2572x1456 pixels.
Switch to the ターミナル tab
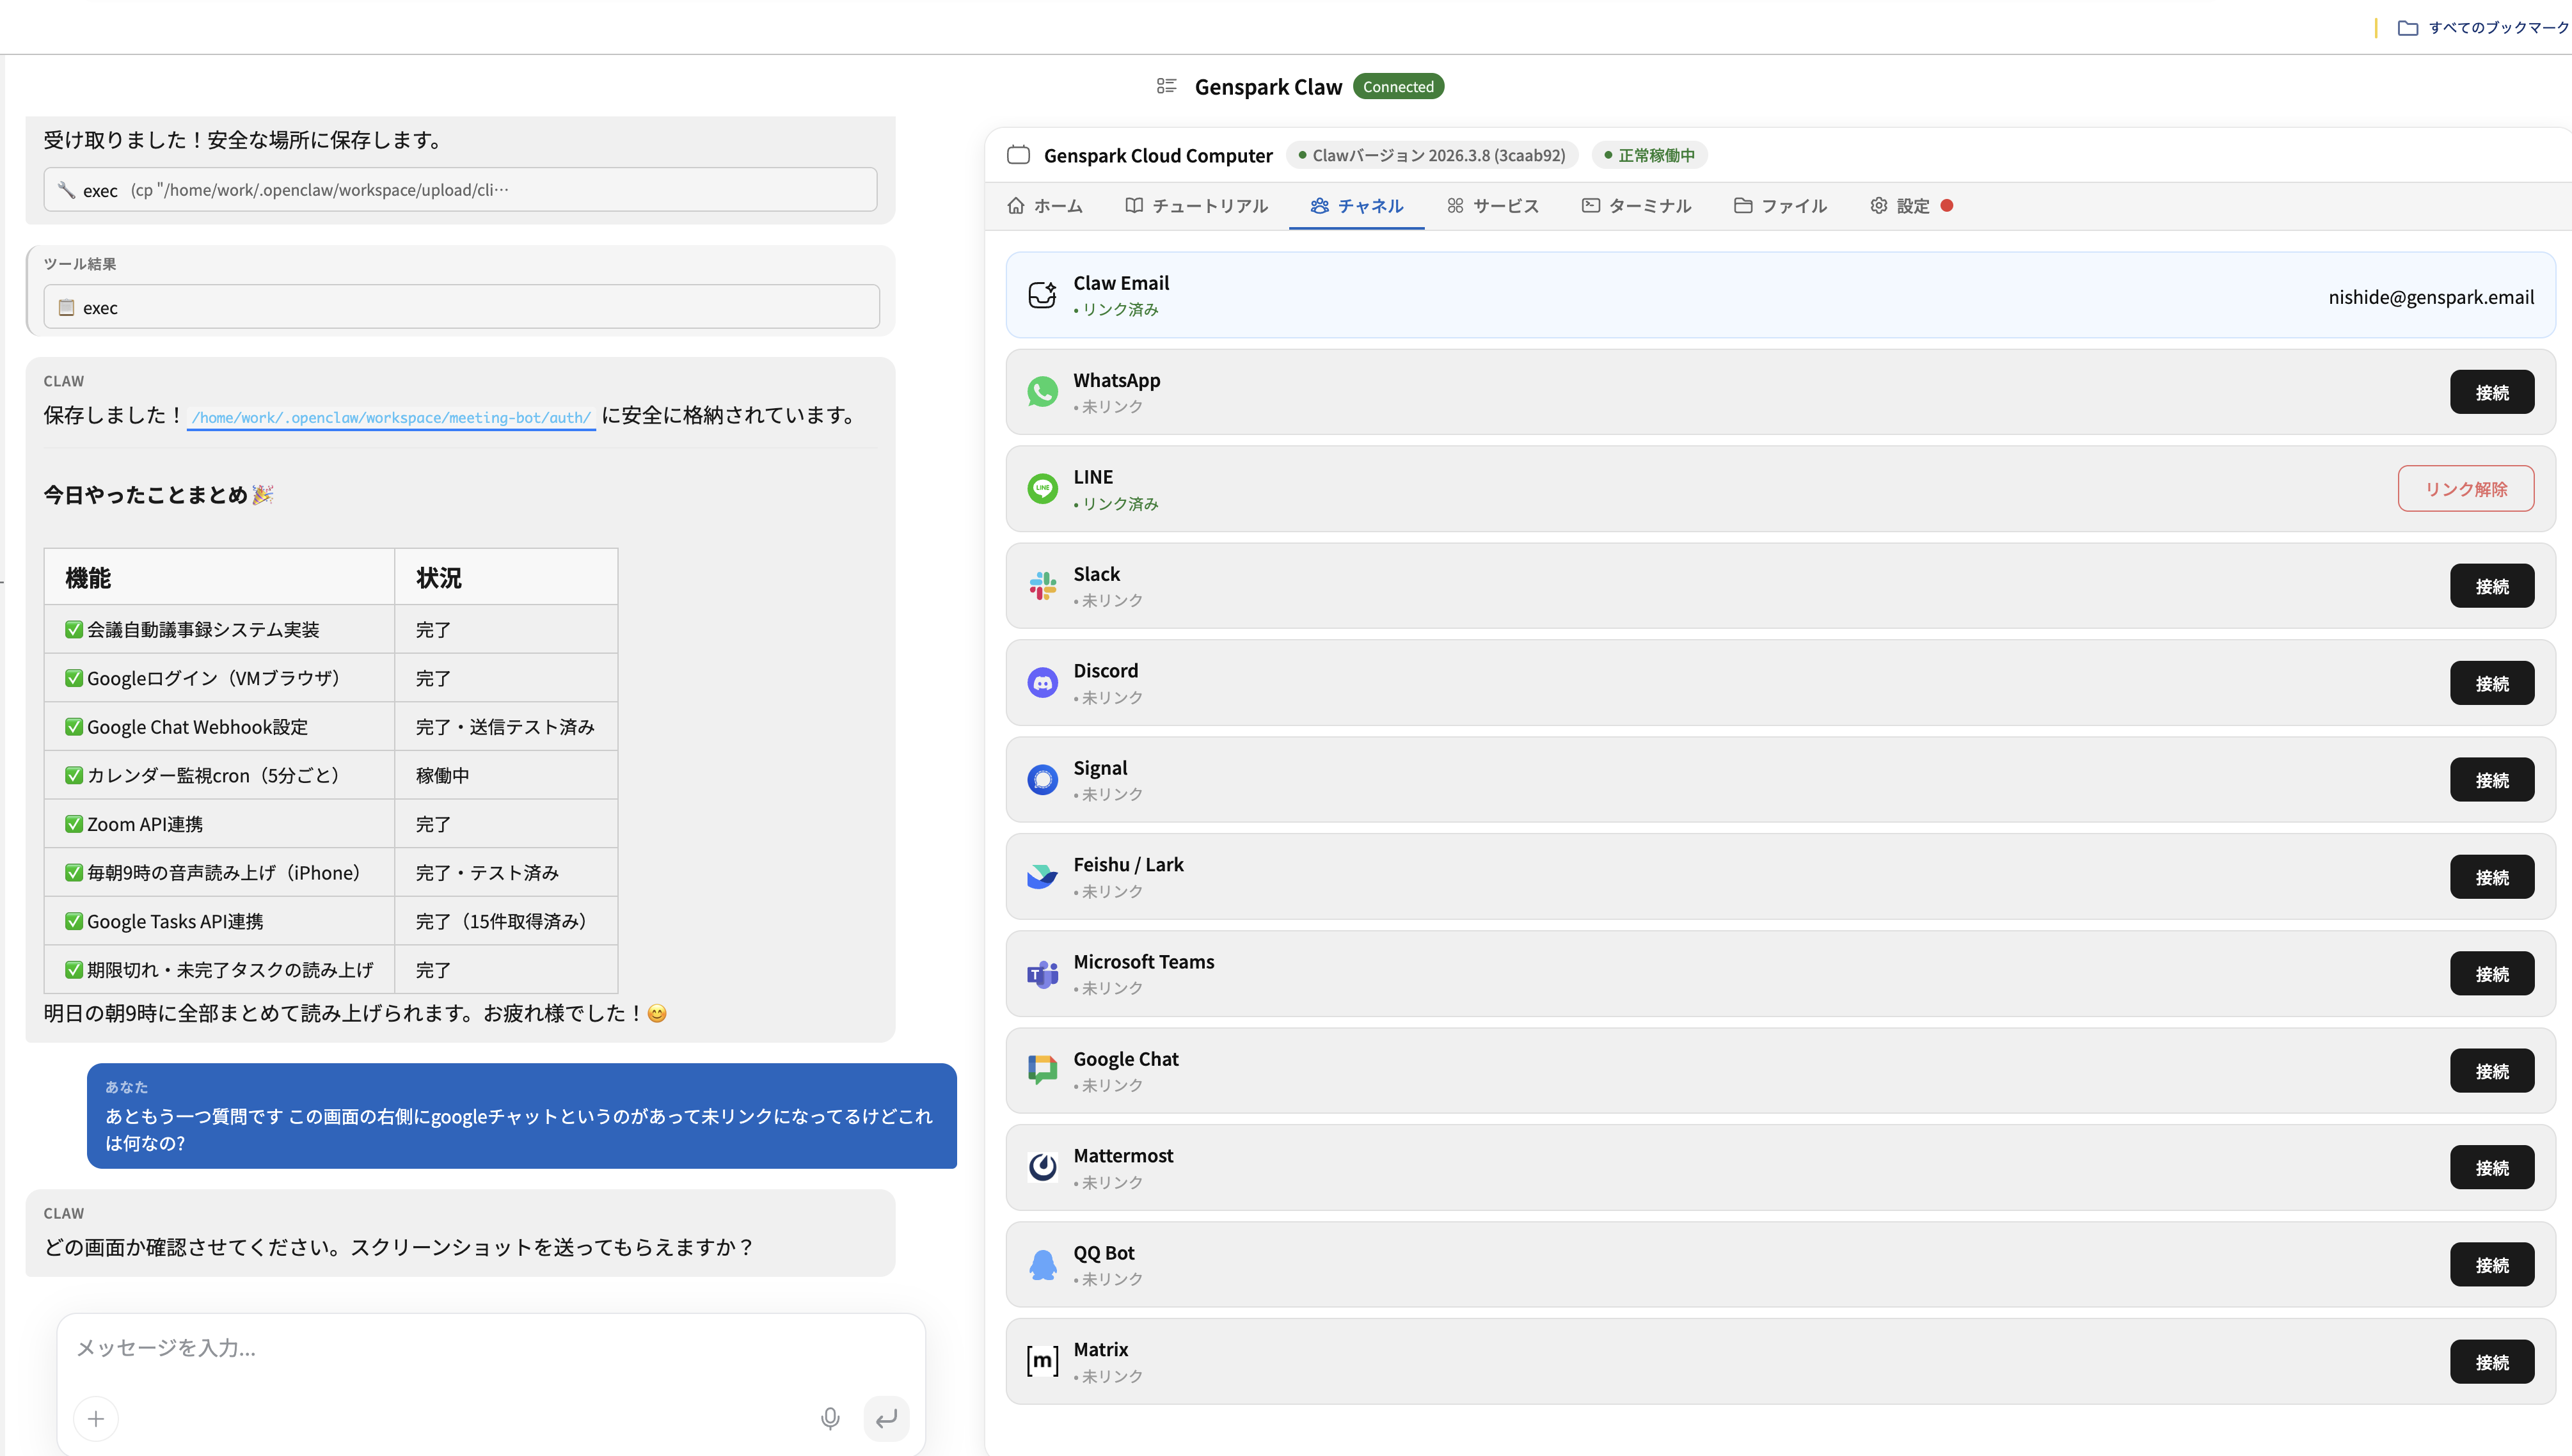(1636, 206)
